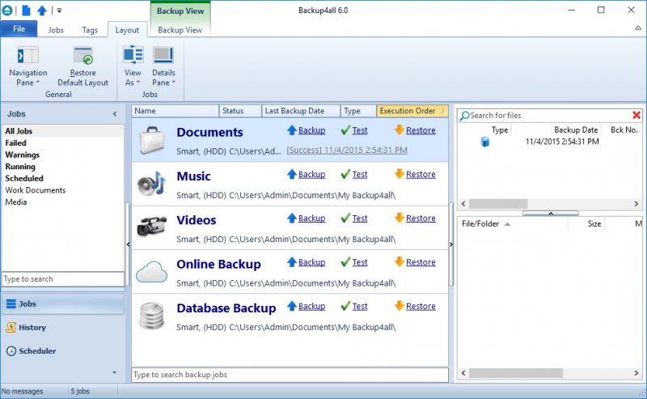The image size is (647, 399).
Task: Restore the Database Backup job
Action: click(415, 307)
